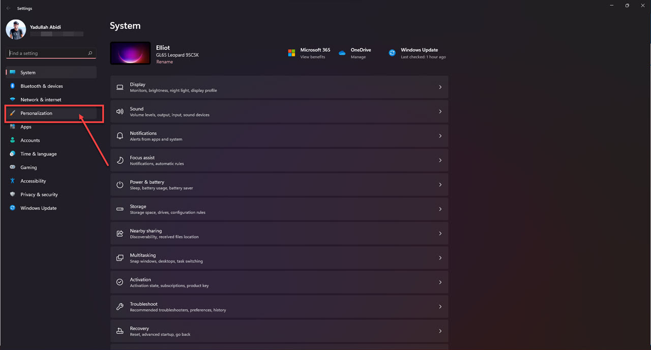Click the Windows Update icon in header
This screenshot has height=350, width=651.
point(392,53)
